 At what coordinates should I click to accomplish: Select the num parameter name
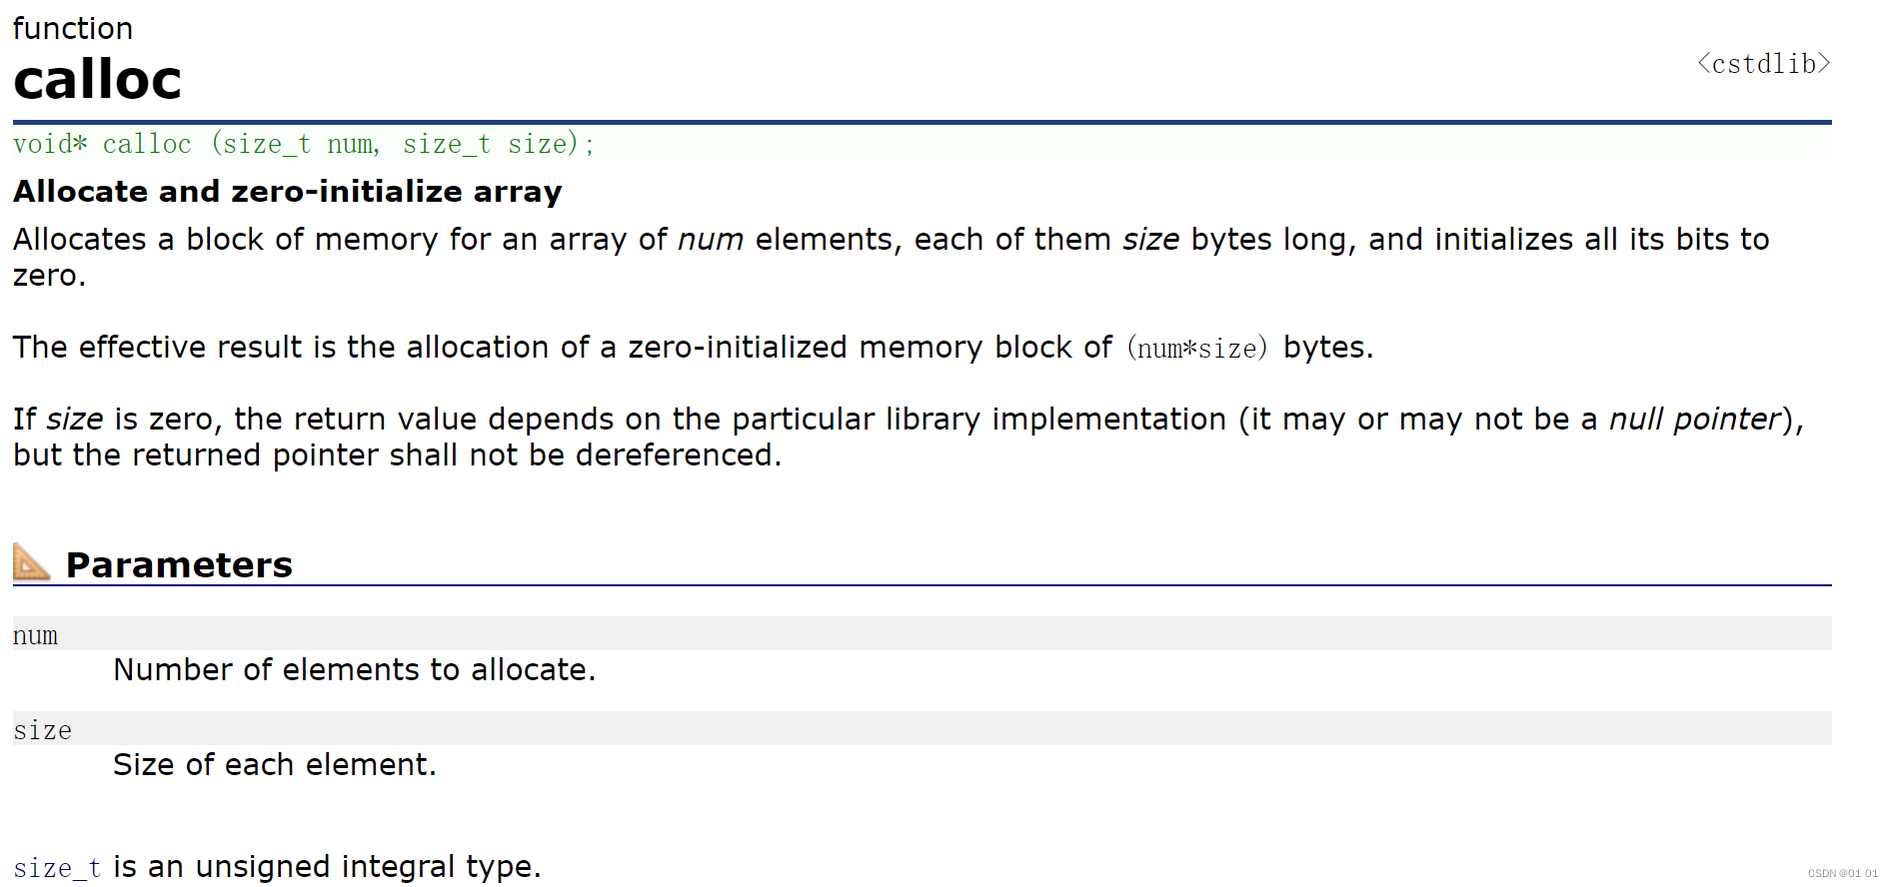[x=36, y=635]
